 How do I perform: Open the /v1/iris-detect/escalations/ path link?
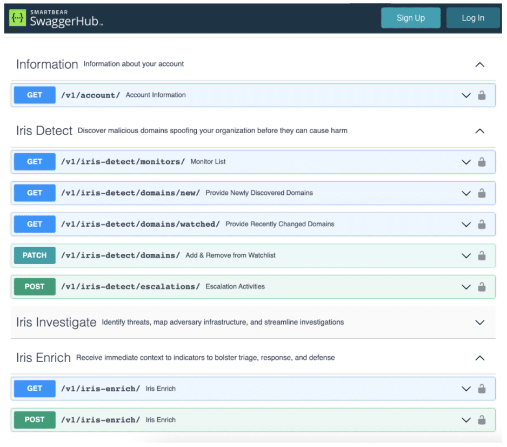(131, 286)
